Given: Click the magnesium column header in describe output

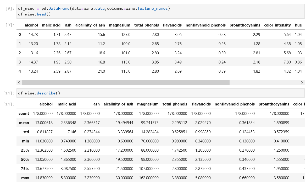Looking at the screenshot, I should [148, 104].
